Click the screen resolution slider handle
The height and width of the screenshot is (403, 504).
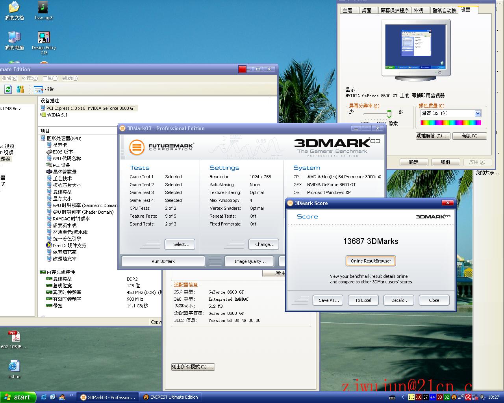click(x=389, y=114)
